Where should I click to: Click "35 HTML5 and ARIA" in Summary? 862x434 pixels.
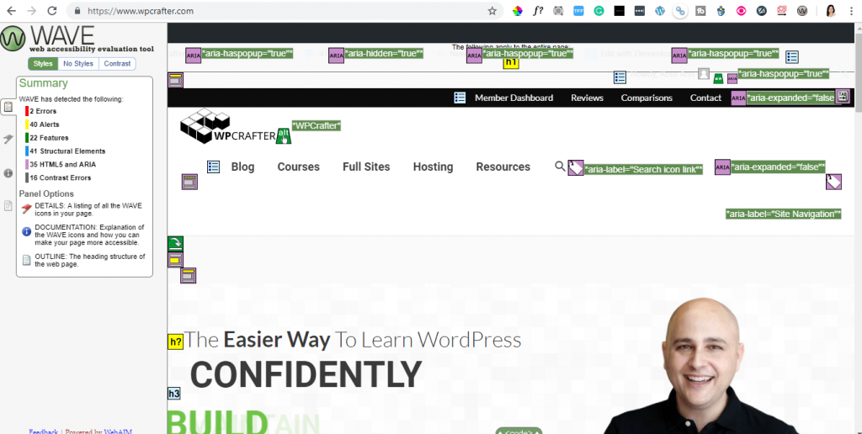coord(62,164)
